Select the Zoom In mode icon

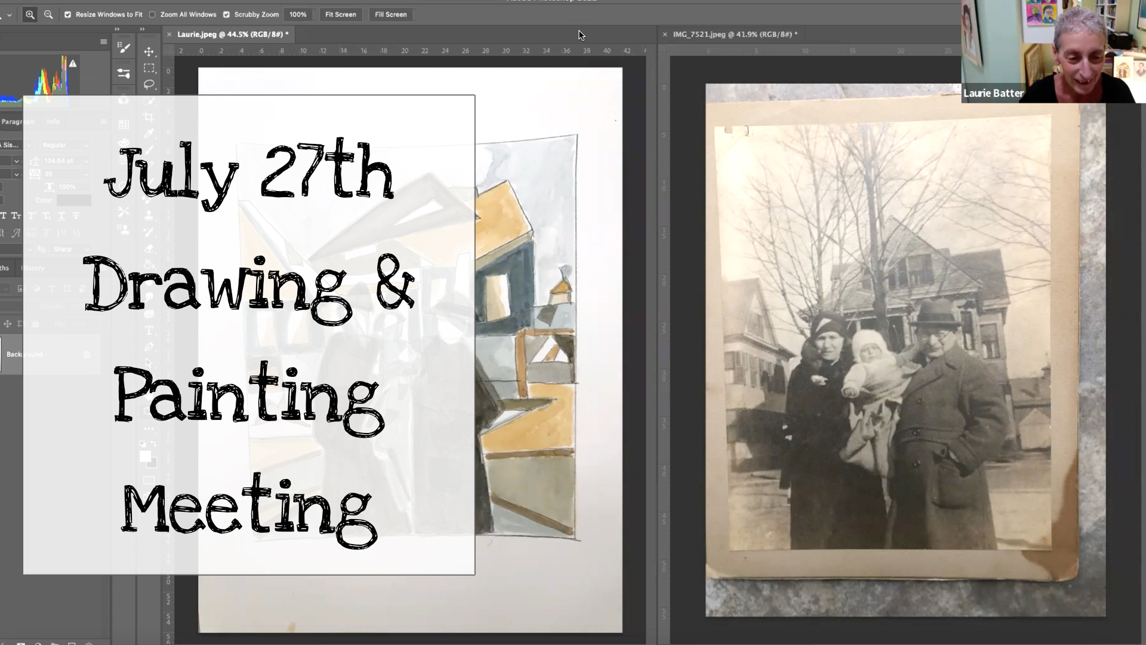29,15
